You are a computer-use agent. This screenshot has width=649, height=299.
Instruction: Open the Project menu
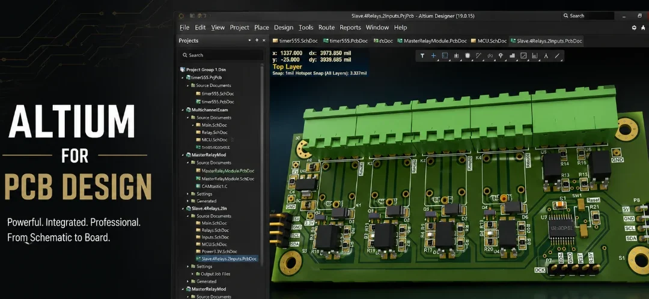[240, 27]
